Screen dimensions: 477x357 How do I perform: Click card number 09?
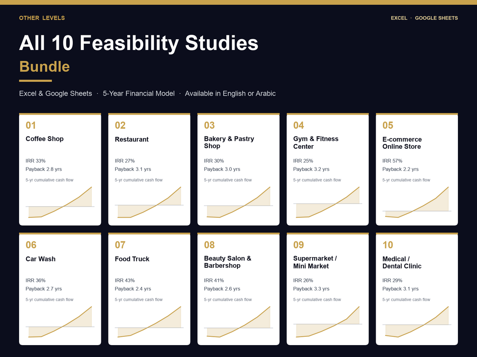pos(299,245)
